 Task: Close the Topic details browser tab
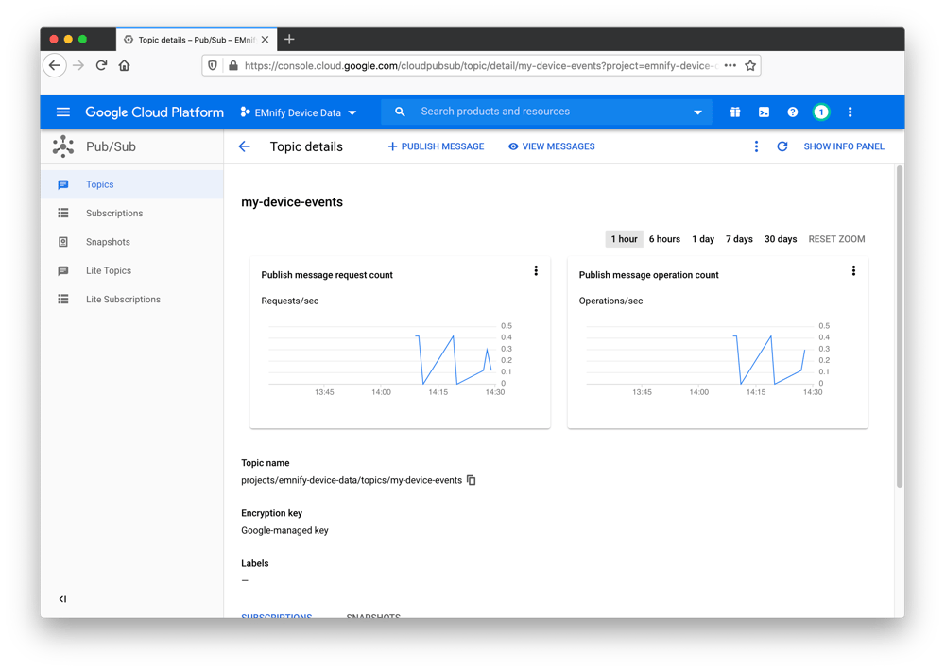coord(265,39)
